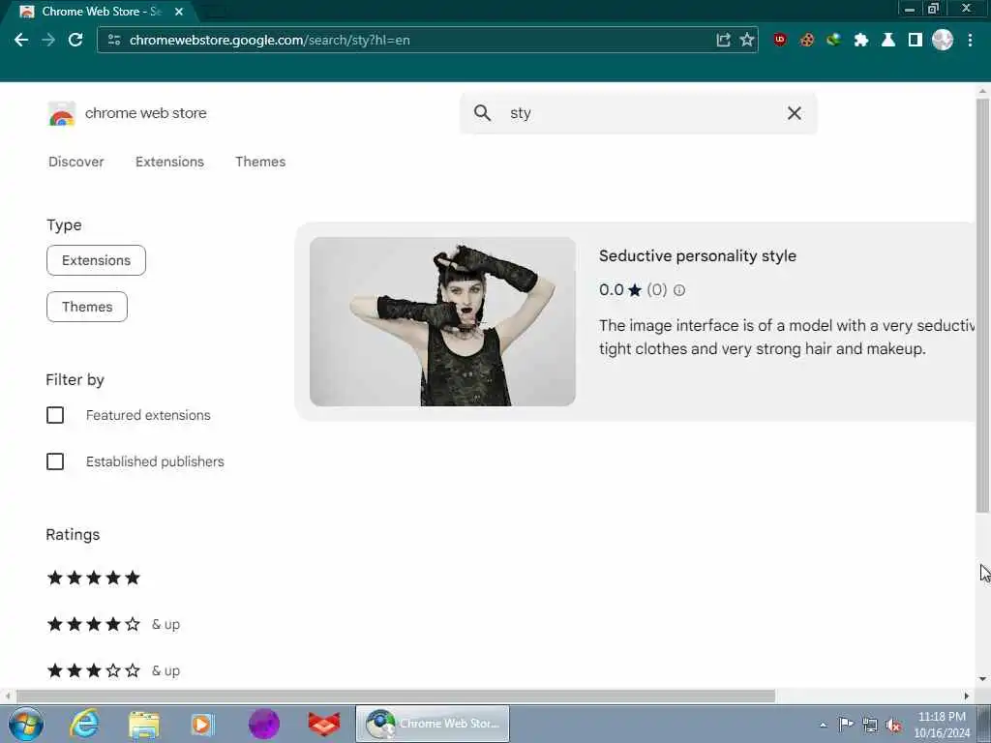Open the red fox taskbar icon
The height and width of the screenshot is (743, 991).
(x=324, y=724)
